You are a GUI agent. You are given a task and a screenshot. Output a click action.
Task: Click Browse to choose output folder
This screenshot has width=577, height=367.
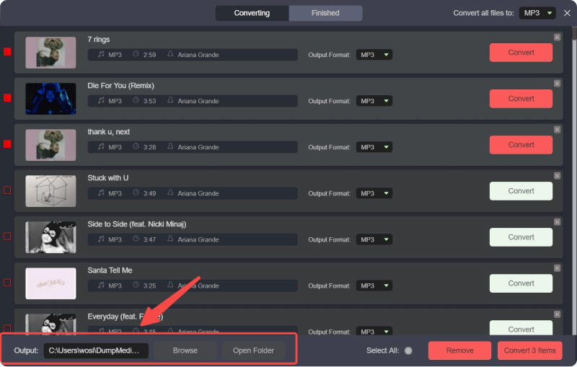[x=185, y=351]
